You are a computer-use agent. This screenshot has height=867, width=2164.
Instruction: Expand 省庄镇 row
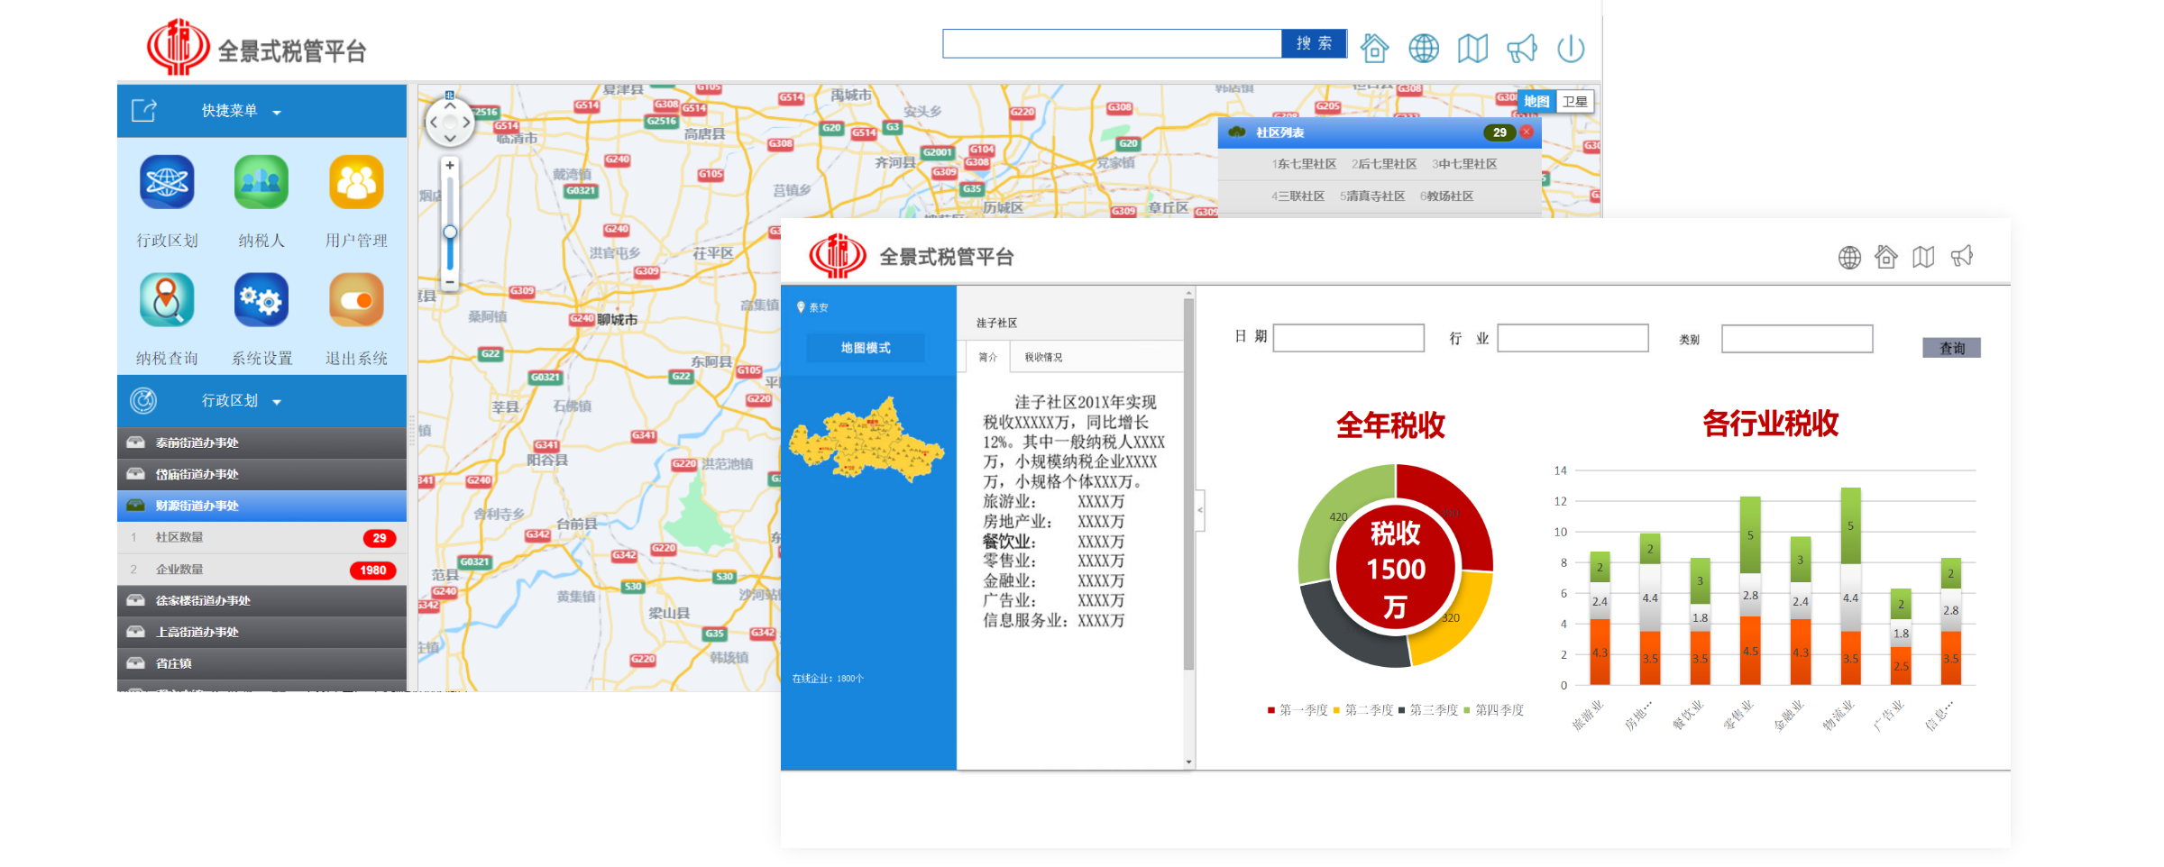click(x=261, y=663)
